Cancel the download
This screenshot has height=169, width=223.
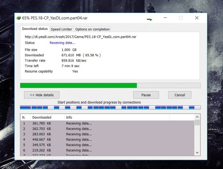pyautogui.click(x=180, y=95)
